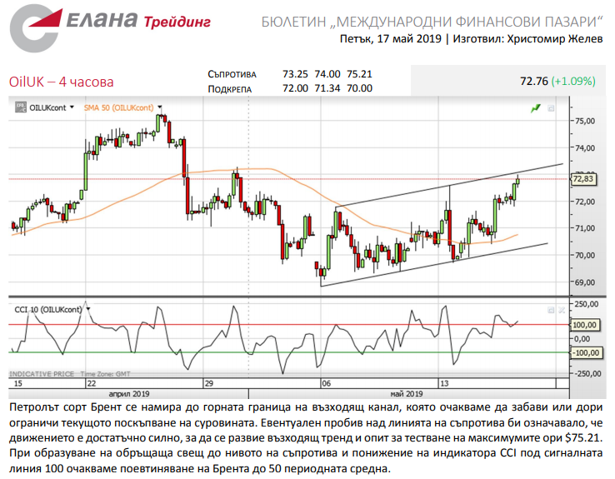This screenshot has width=615, height=479.
Task: Click the 'април 2019' month label
Action: pos(128,393)
